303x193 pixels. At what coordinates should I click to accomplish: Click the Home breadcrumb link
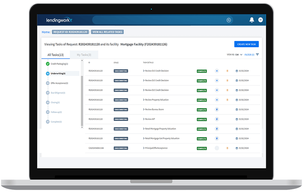(x=46, y=32)
